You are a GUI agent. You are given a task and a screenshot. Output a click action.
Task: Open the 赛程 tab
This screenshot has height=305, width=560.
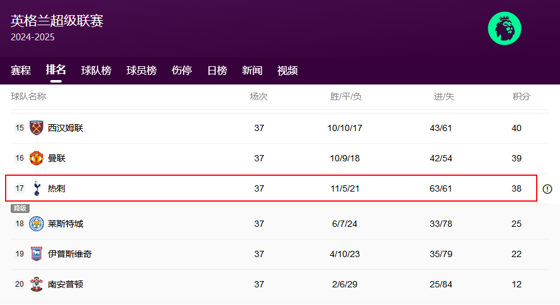tap(21, 71)
